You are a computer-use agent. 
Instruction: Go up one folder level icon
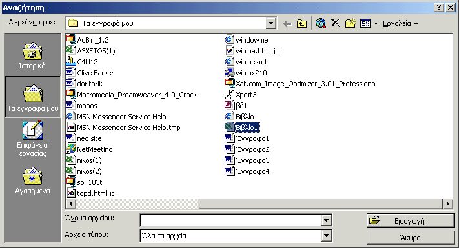[301, 23]
